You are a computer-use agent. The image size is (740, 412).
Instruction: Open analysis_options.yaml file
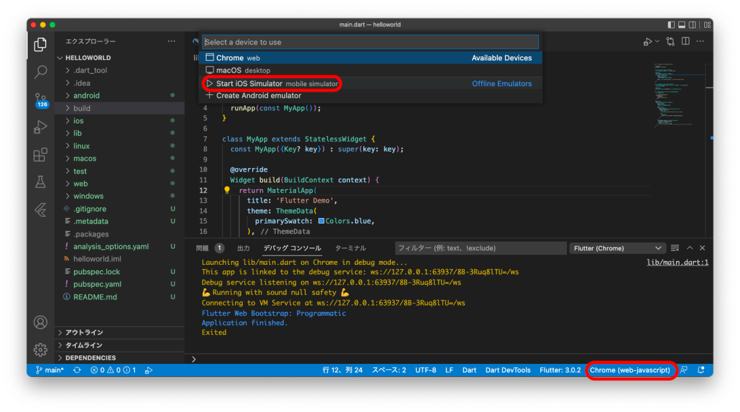click(120, 246)
